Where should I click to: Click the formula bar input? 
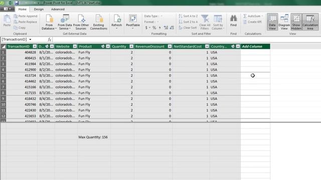click(186, 39)
